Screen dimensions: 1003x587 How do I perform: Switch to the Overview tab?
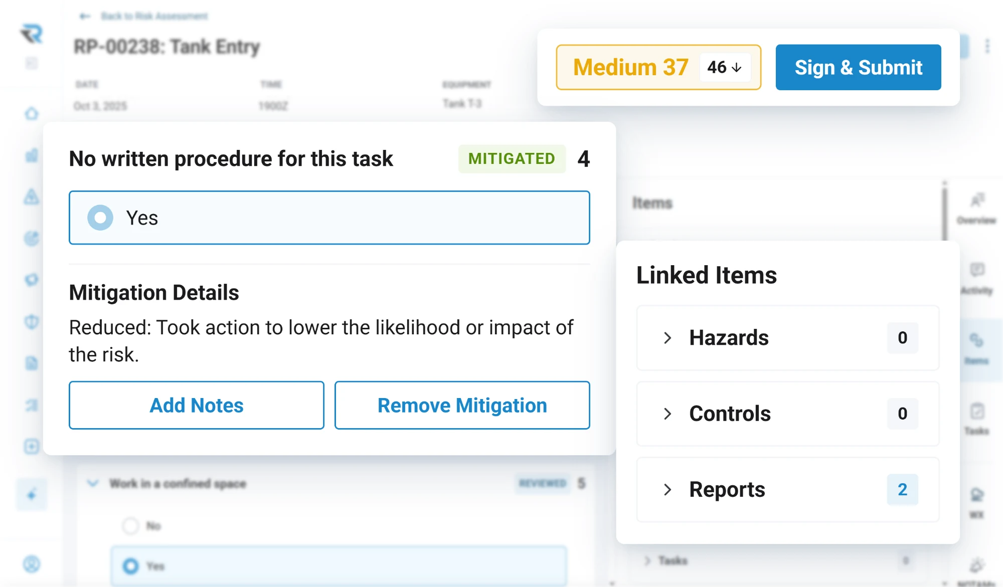coord(976,209)
